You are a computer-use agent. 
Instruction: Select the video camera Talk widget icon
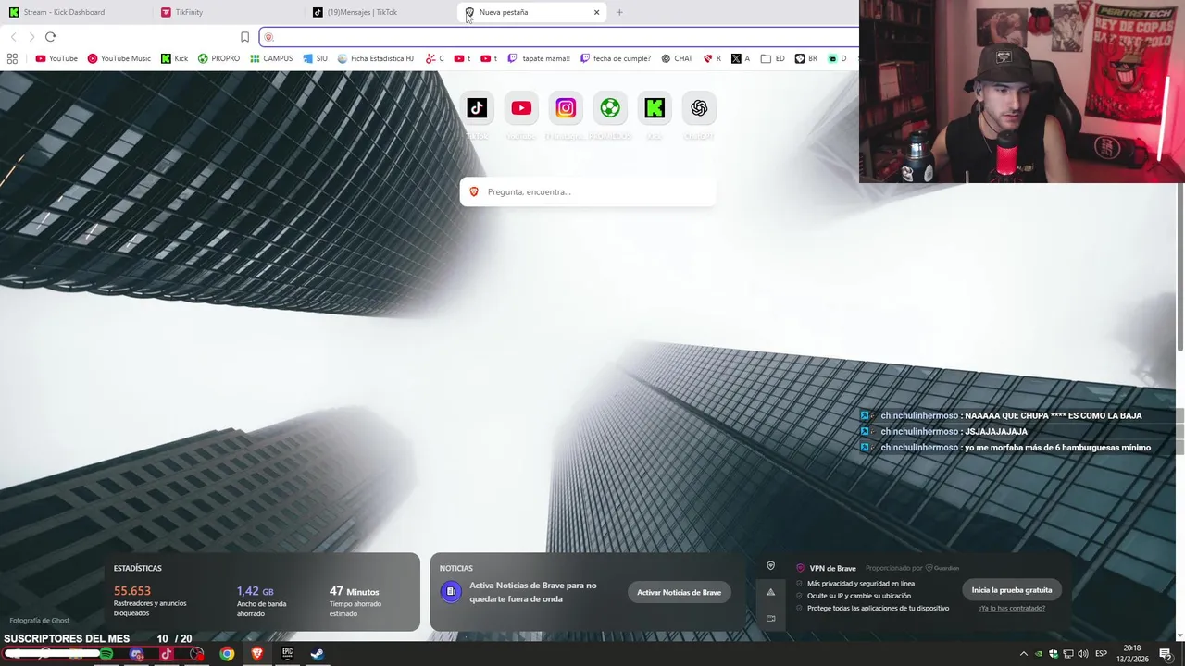tap(770, 618)
